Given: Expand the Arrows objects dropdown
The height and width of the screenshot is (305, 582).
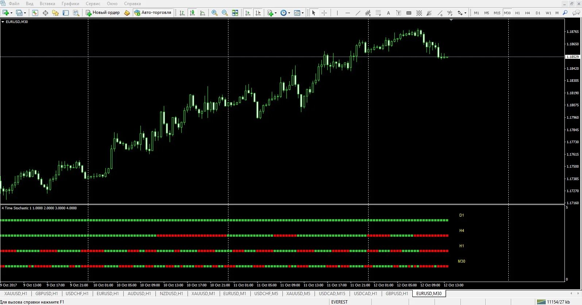Looking at the screenshot, I should click(x=465, y=13).
